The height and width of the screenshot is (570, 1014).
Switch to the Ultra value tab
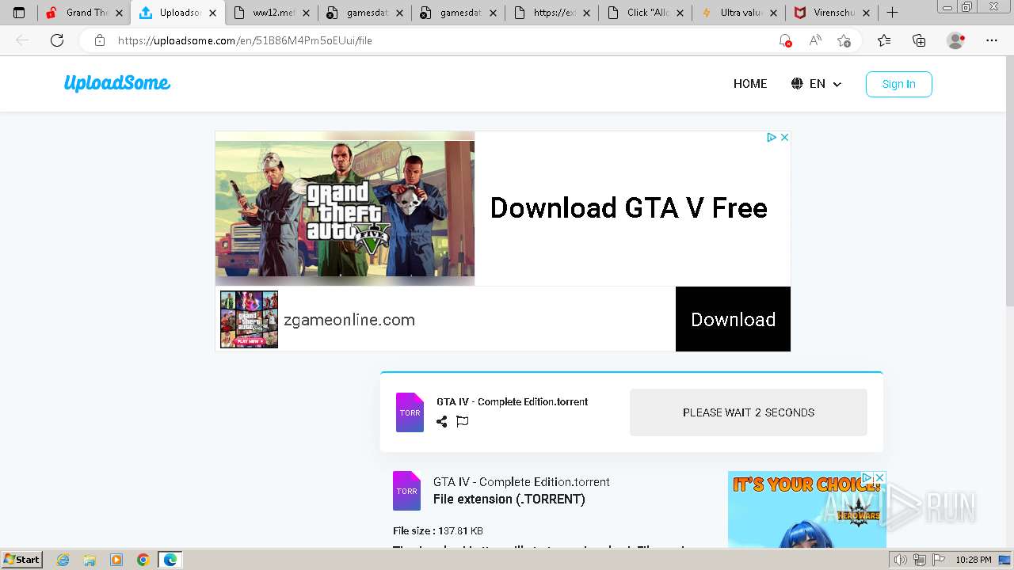(738, 13)
